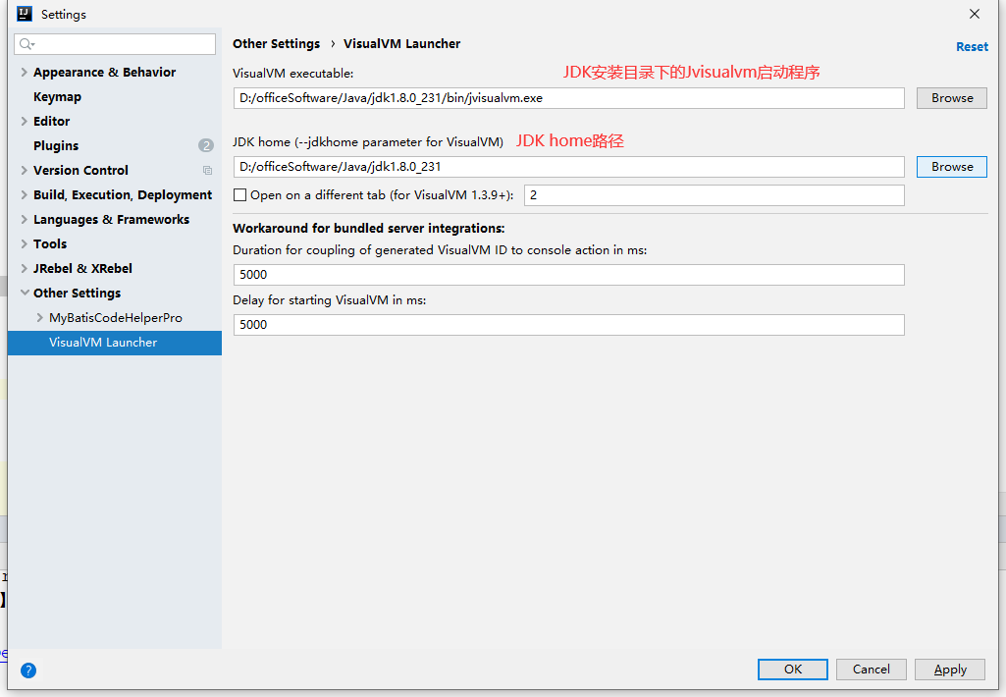This screenshot has width=1006, height=697.
Task: Click the Apply button
Action: point(949,670)
